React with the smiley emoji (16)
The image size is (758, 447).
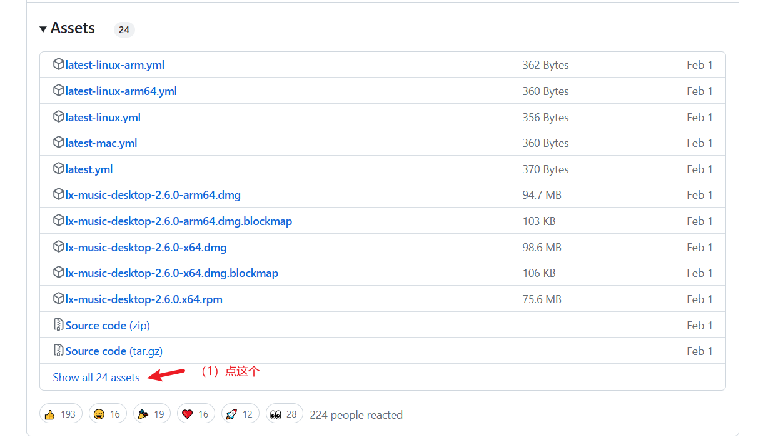pyautogui.click(x=108, y=414)
